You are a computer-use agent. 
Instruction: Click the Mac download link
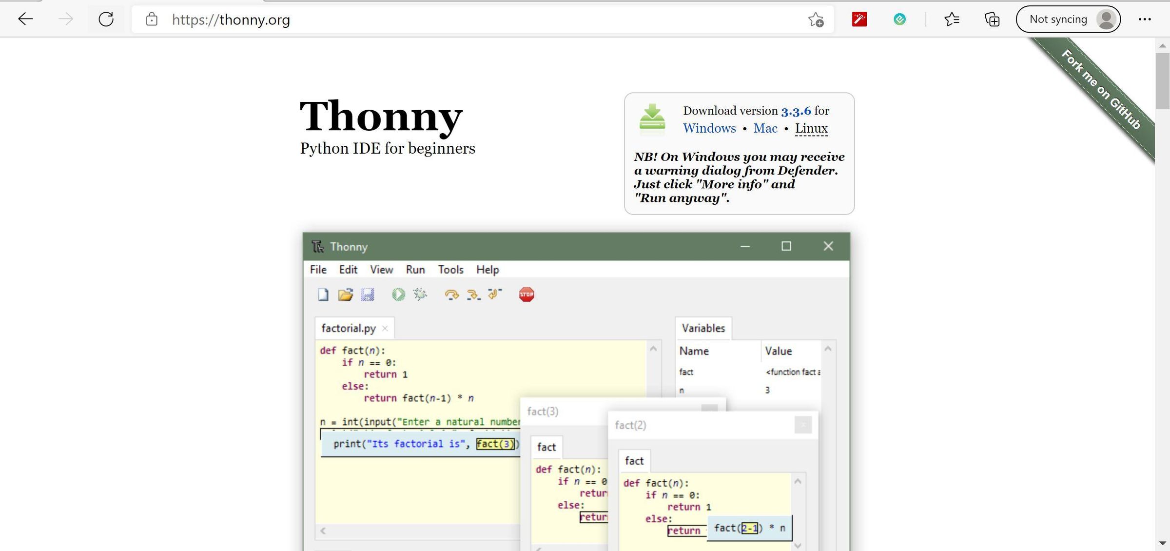tap(765, 128)
